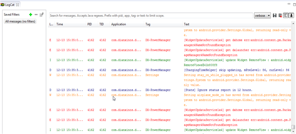
Task: Add a new logcat filter with green plus
Action: click(30, 14)
